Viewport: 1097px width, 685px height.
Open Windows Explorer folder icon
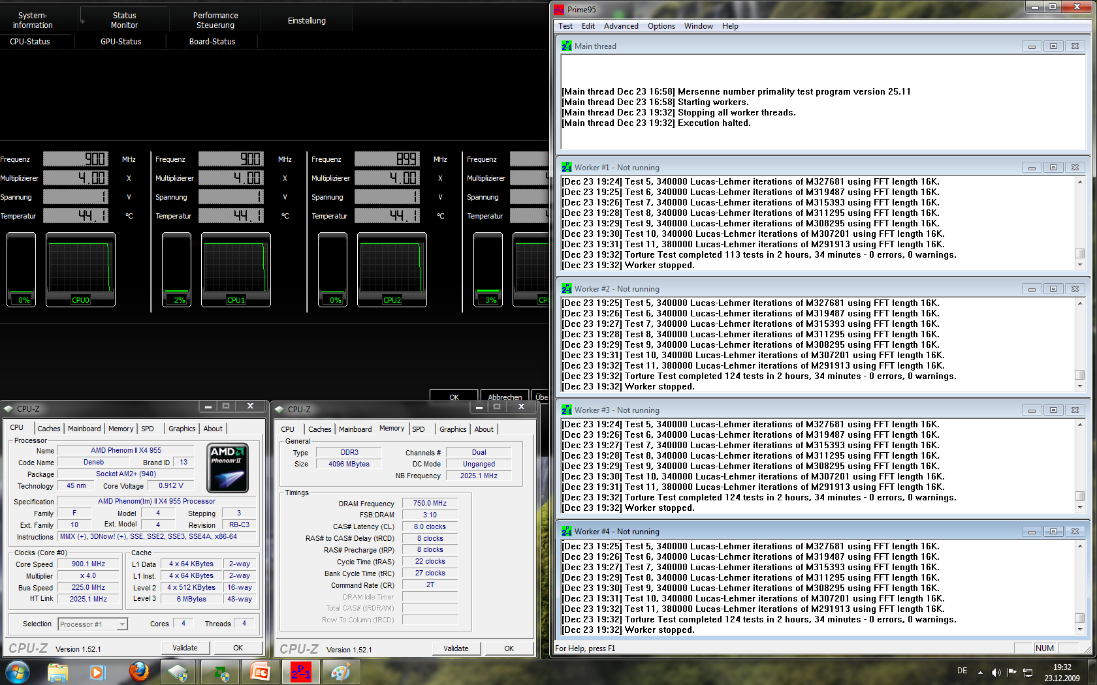[58, 671]
